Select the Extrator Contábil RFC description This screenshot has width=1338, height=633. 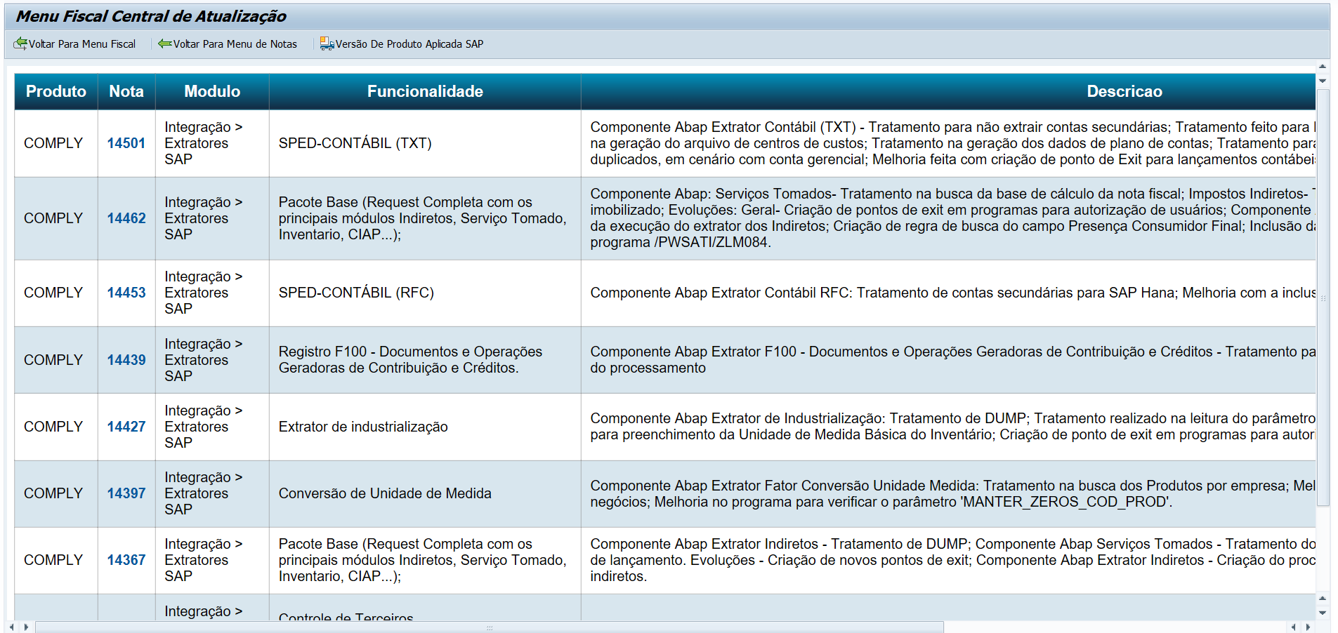click(948, 293)
